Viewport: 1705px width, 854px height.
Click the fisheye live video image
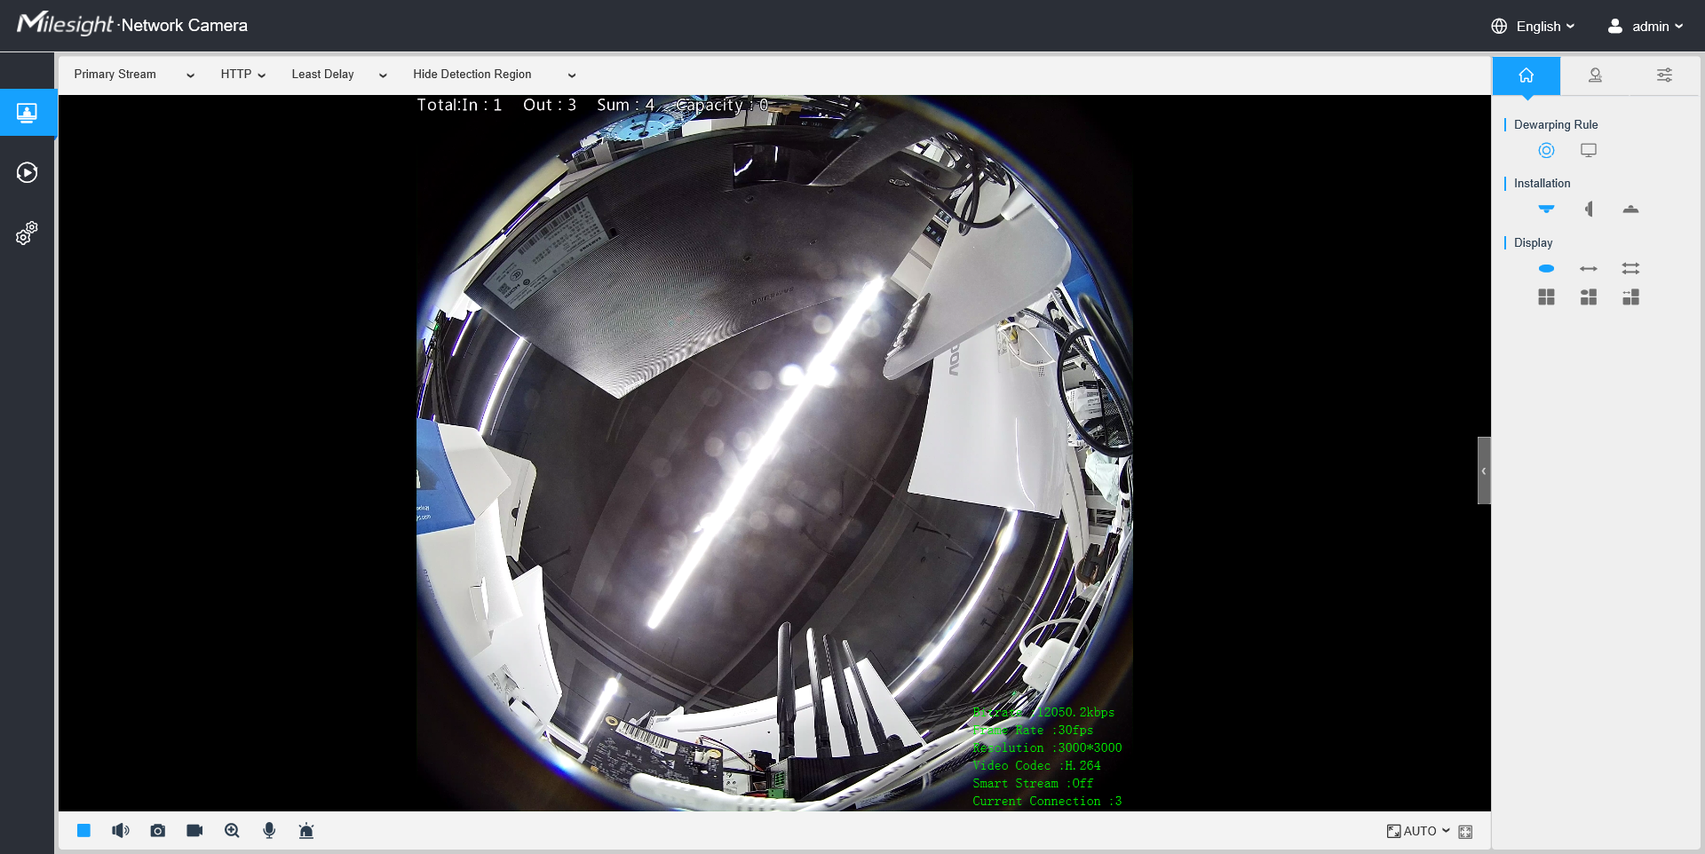coord(774,453)
